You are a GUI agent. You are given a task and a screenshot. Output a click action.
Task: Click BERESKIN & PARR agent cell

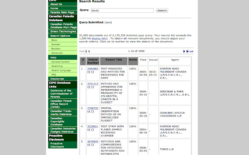175,93
